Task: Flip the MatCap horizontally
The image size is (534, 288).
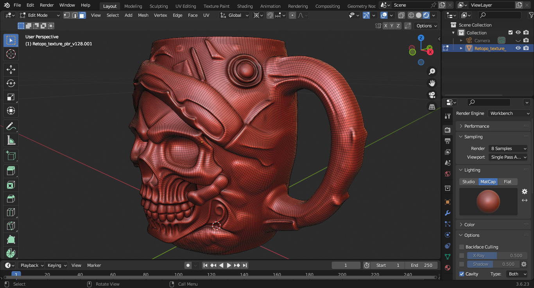Action: 525,200
